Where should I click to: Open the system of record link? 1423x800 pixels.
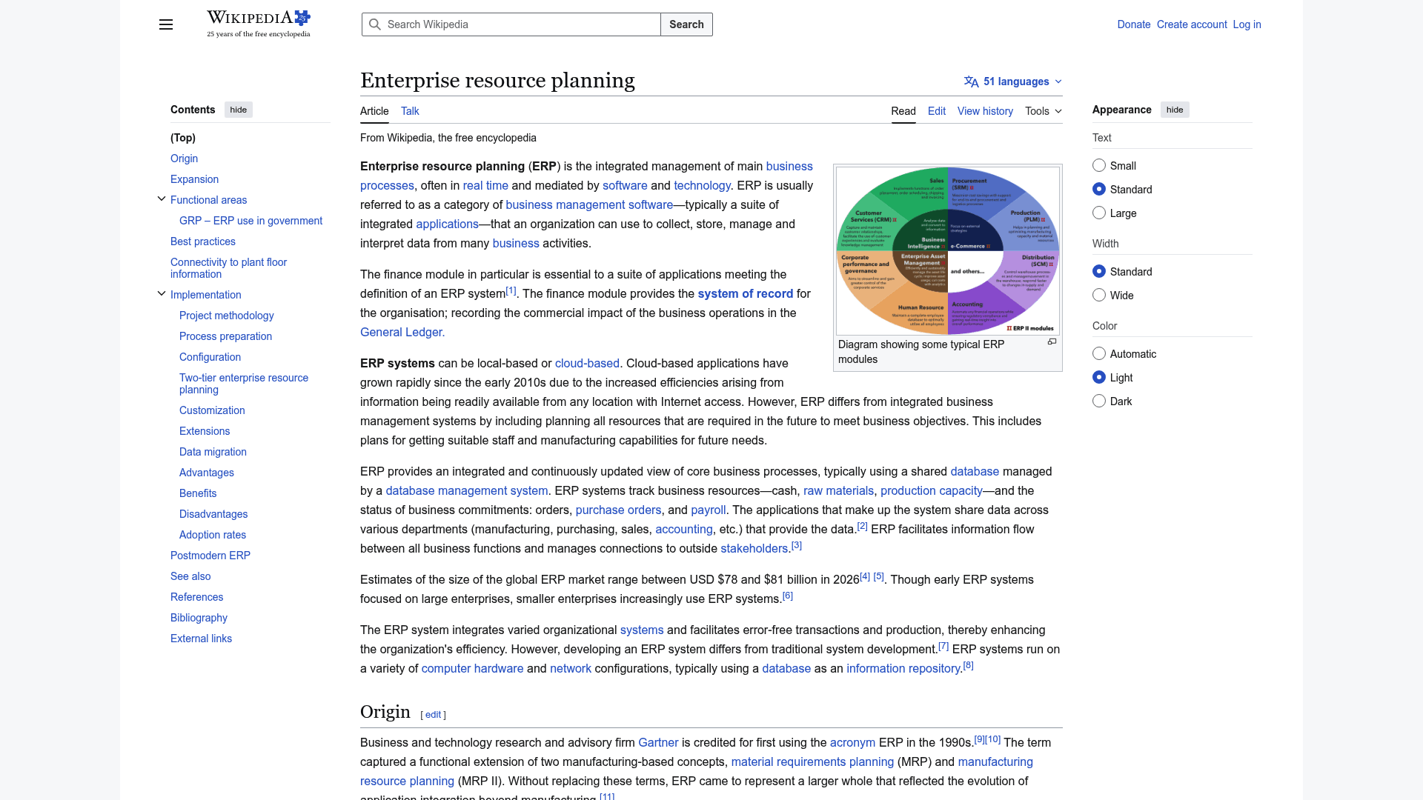pos(746,294)
